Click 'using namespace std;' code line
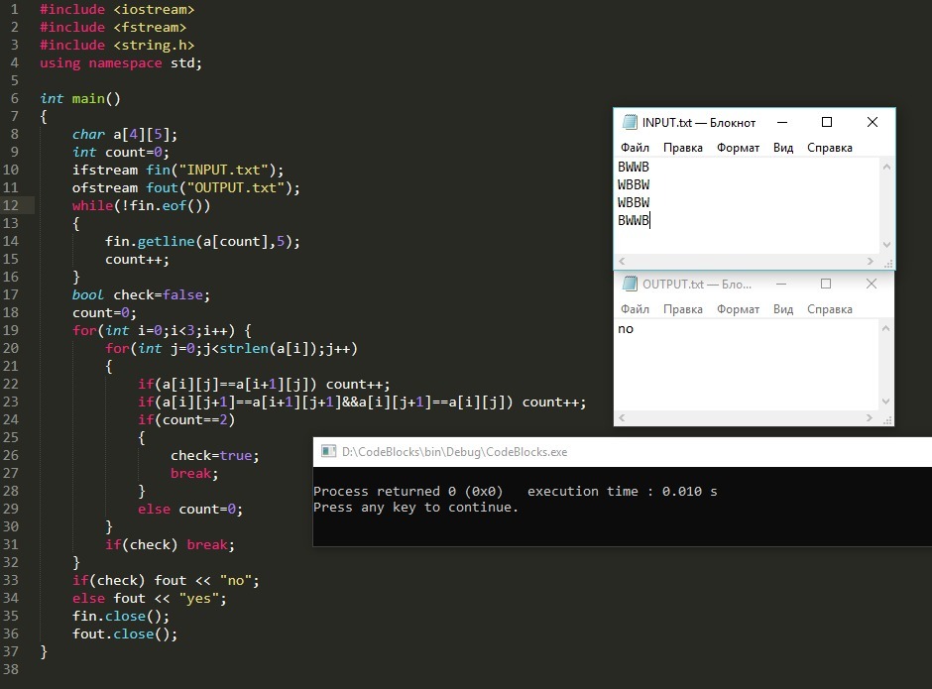Viewport: 932px width, 689px height. coord(121,63)
